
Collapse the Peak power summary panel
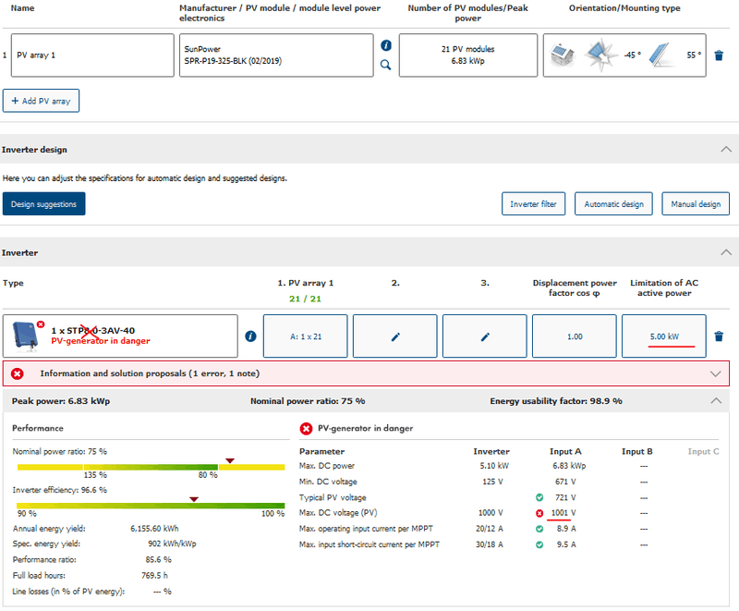pyautogui.click(x=715, y=401)
